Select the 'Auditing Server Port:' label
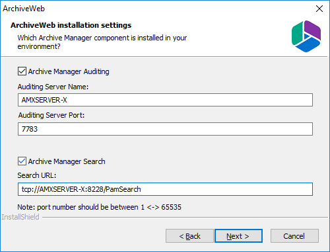This screenshot has width=330, height=252. (51, 115)
